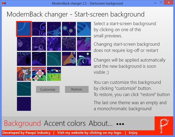Open the About... tab
The height and width of the screenshot is (137, 175).
click(x=101, y=123)
